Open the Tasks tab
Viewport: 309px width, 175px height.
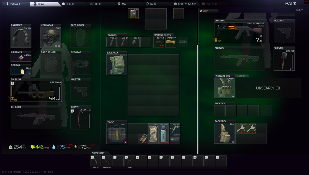(151, 4)
